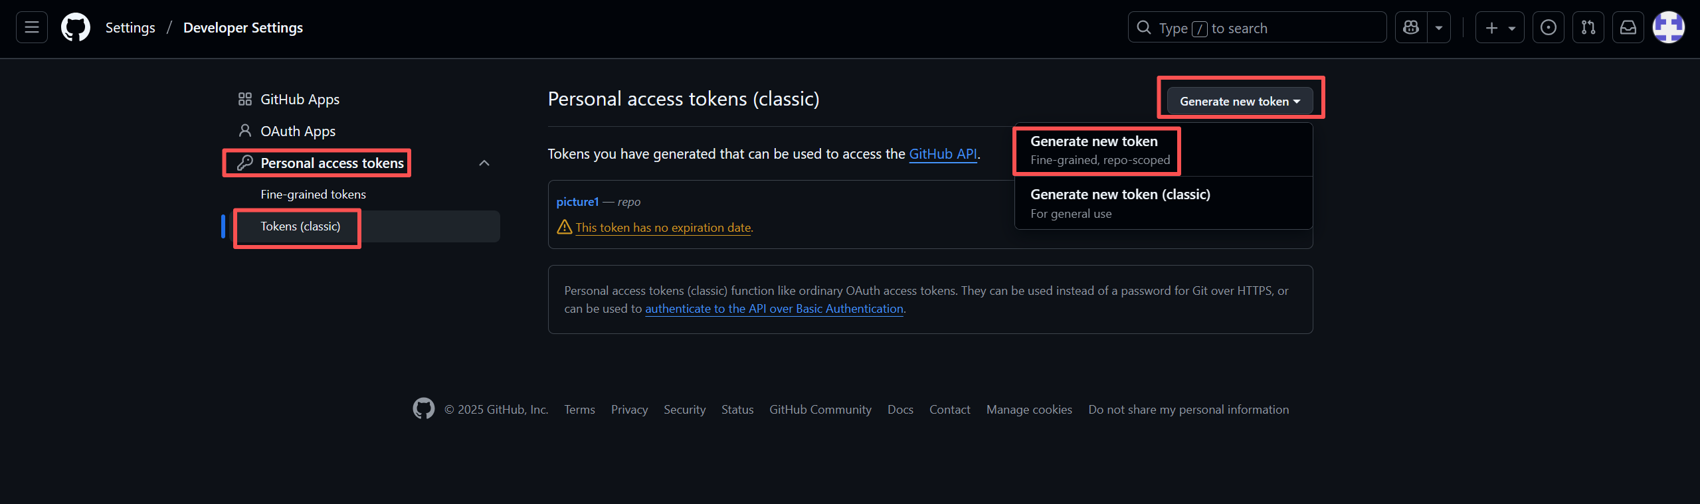Select Fine-grained tokens in the sidebar
1700x504 pixels.
[x=313, y=195]
